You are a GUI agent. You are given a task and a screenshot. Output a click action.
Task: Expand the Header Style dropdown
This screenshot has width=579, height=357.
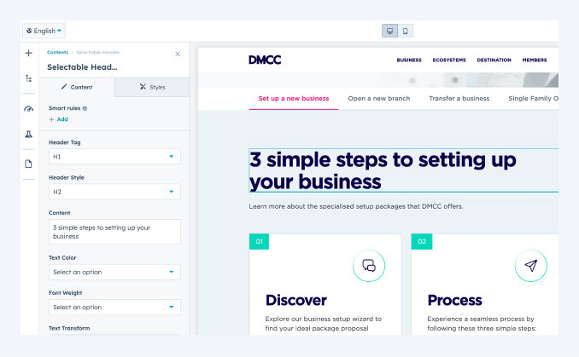click(x=114, y=192)
